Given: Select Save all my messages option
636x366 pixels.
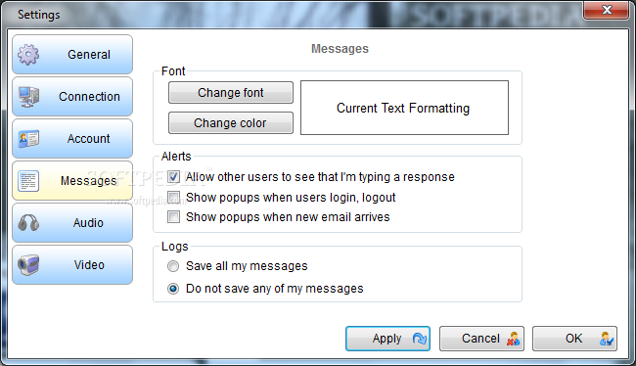Looking at the screenshot, I should 173,266.
